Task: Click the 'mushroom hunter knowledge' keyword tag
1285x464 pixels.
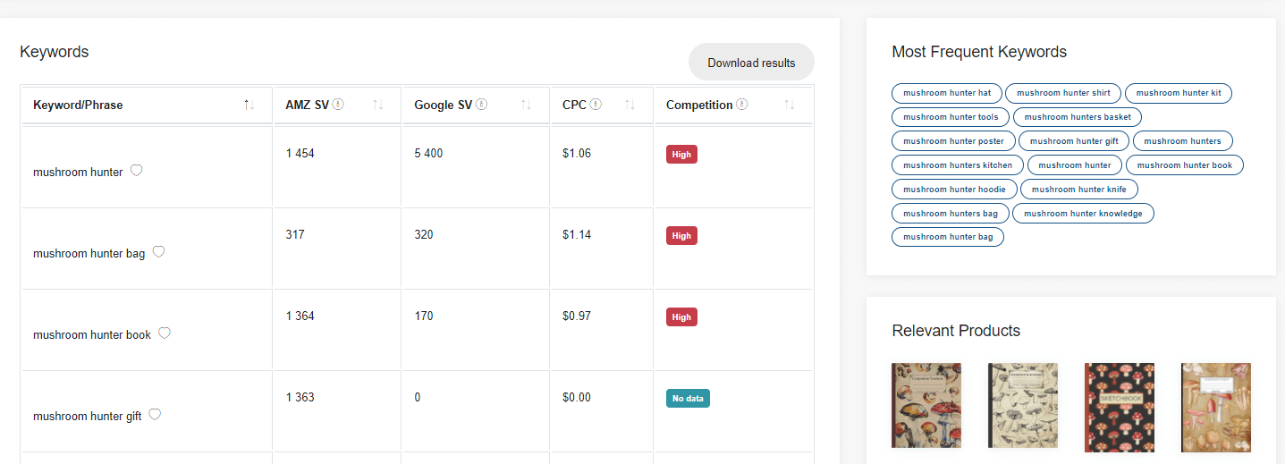Action: click(1083, 214)
